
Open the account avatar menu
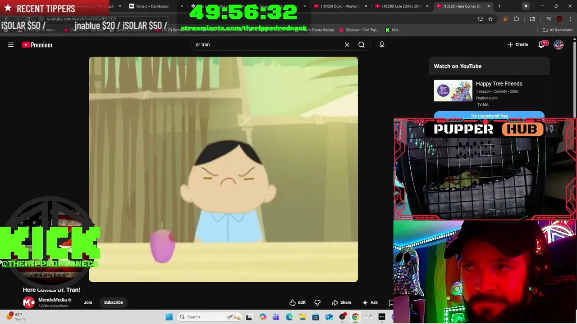click(x=559, y=45)
